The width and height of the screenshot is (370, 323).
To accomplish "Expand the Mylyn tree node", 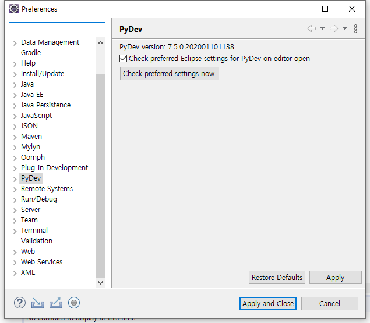I will (15, 148).
